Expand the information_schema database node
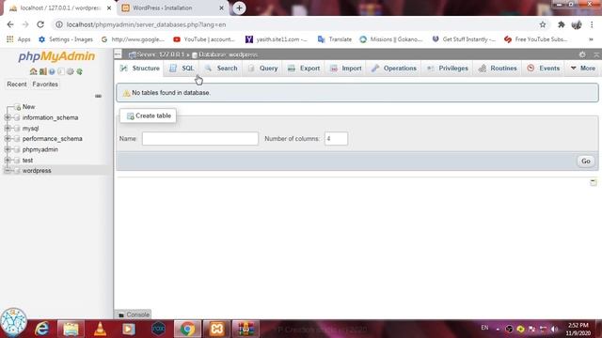 [8, 117]
